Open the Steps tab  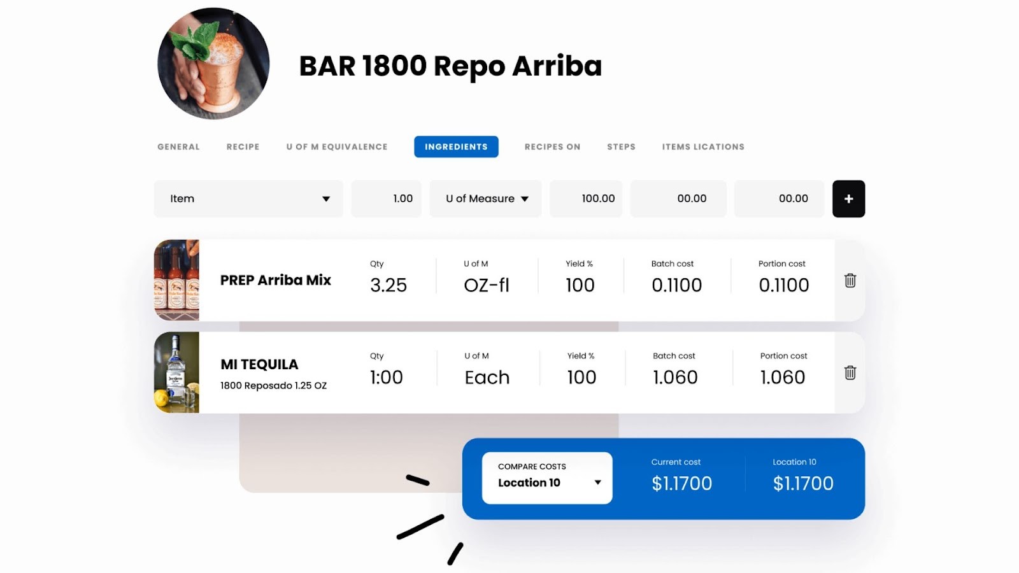click(621, 146)
